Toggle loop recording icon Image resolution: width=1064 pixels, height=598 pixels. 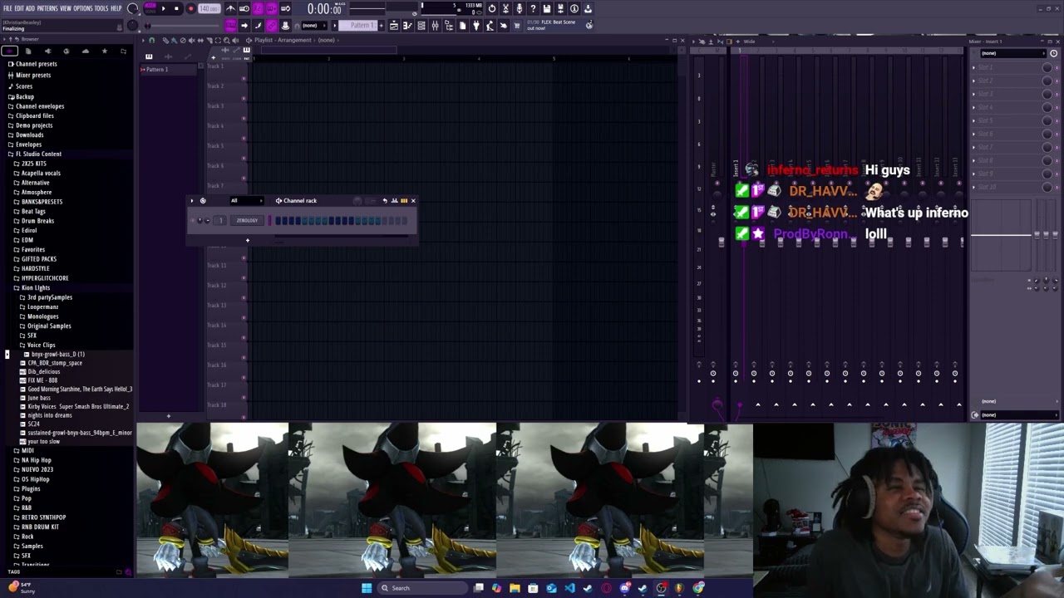coord(285,8)
